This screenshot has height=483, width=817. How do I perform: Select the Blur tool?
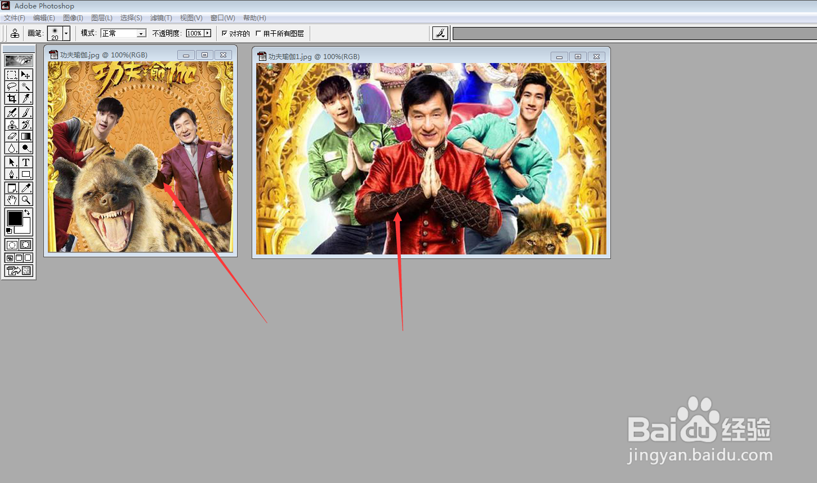point(12,148)
